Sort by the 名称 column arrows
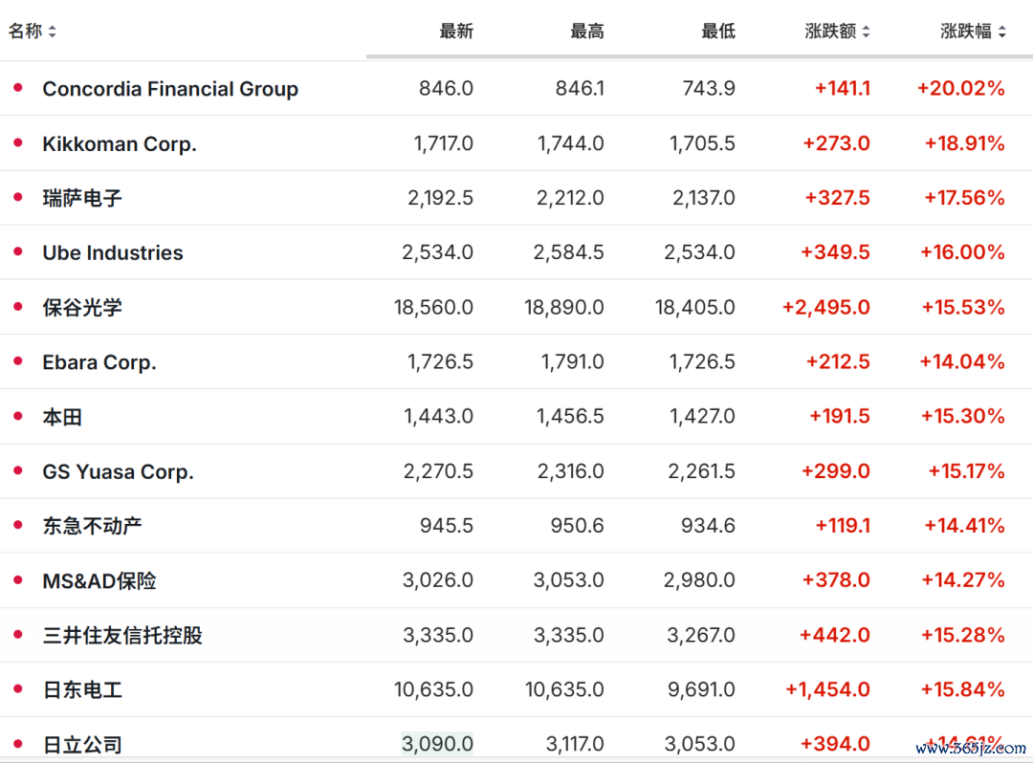Image resolution: width=1033 pixels, height=763 pixels. (x=52, y=31)
